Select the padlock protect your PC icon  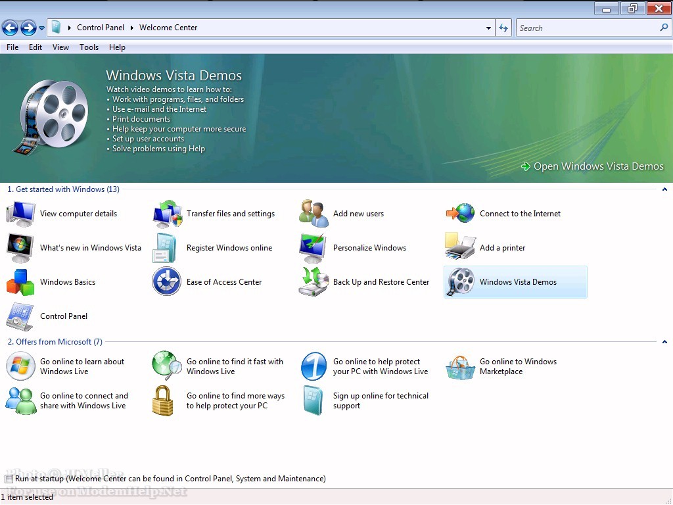click(x=163, y=400)
